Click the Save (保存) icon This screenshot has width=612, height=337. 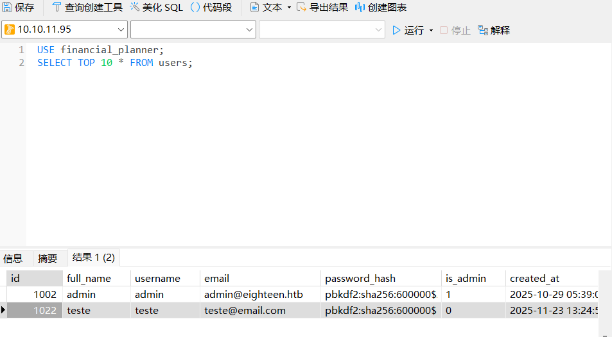(7, 8)
